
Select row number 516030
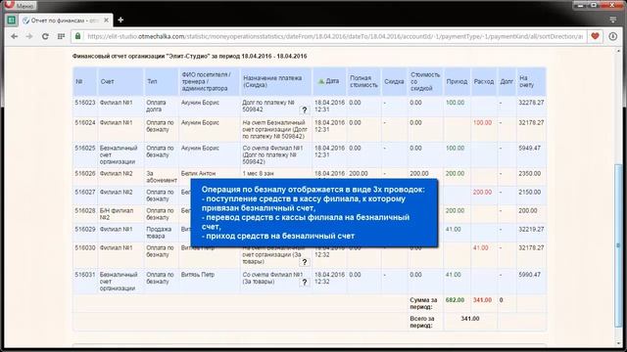pos(85,247)
